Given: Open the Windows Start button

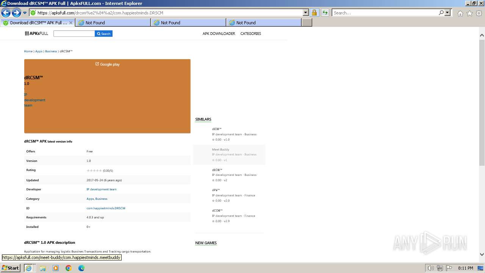Looking at the screenshot, I should click(10, 268).
